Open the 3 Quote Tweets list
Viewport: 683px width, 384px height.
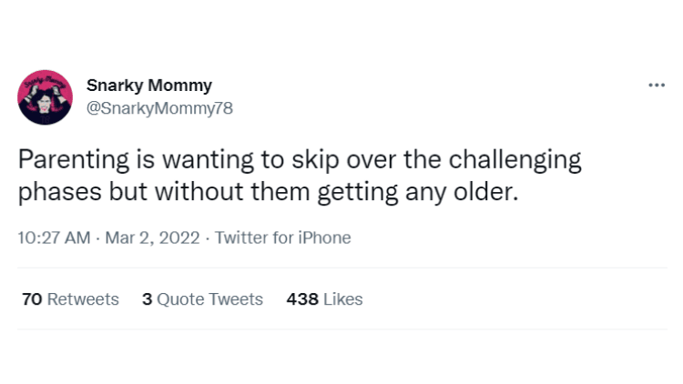pyautogui.click(x=202, y=299)
